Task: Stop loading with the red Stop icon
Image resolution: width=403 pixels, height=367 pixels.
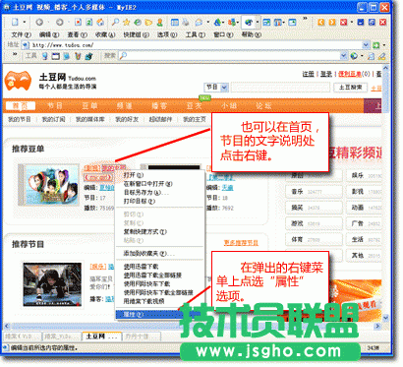Action: [x=78, y=23]
